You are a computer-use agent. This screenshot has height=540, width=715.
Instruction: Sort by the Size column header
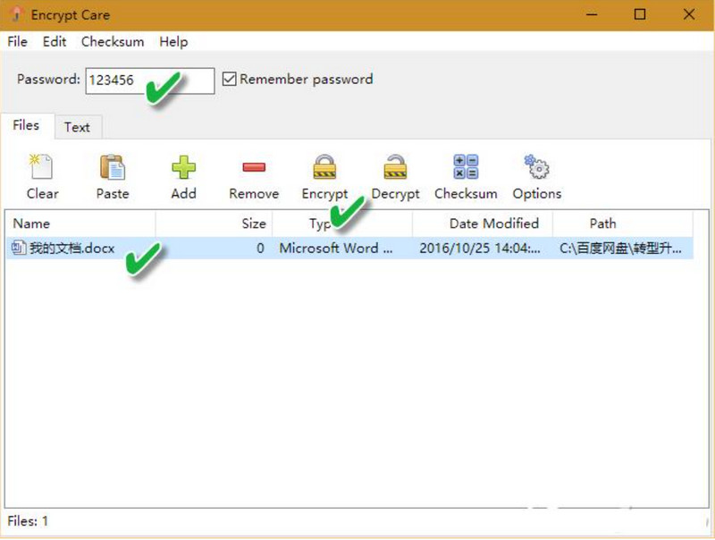click(214, 224)
